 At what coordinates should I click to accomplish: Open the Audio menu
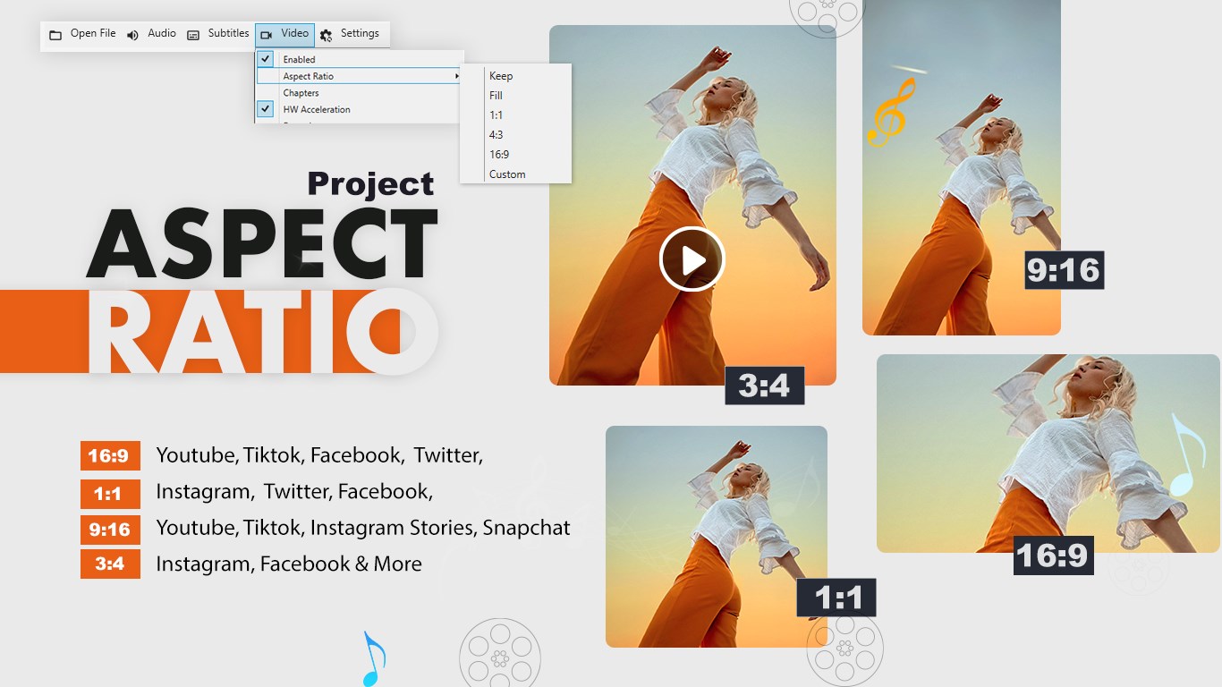pyautogui.click(x=161, y=34)
